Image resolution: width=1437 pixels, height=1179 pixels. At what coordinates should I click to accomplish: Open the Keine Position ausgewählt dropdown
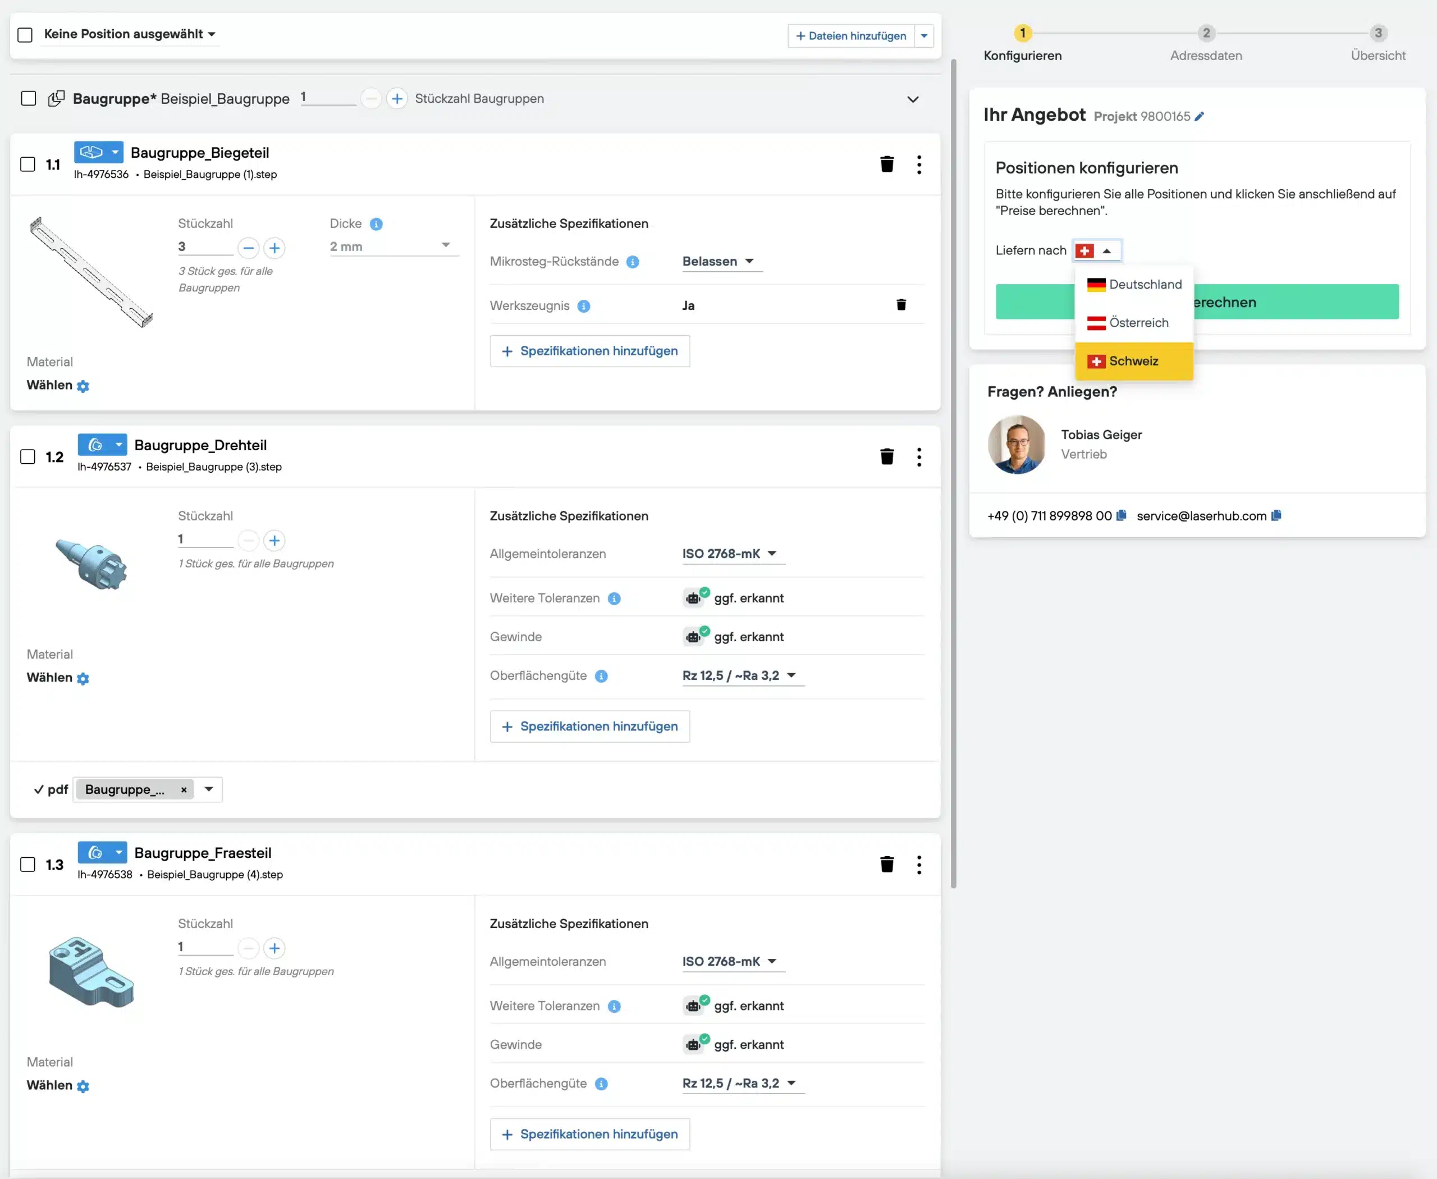click(x=130, y=34)
